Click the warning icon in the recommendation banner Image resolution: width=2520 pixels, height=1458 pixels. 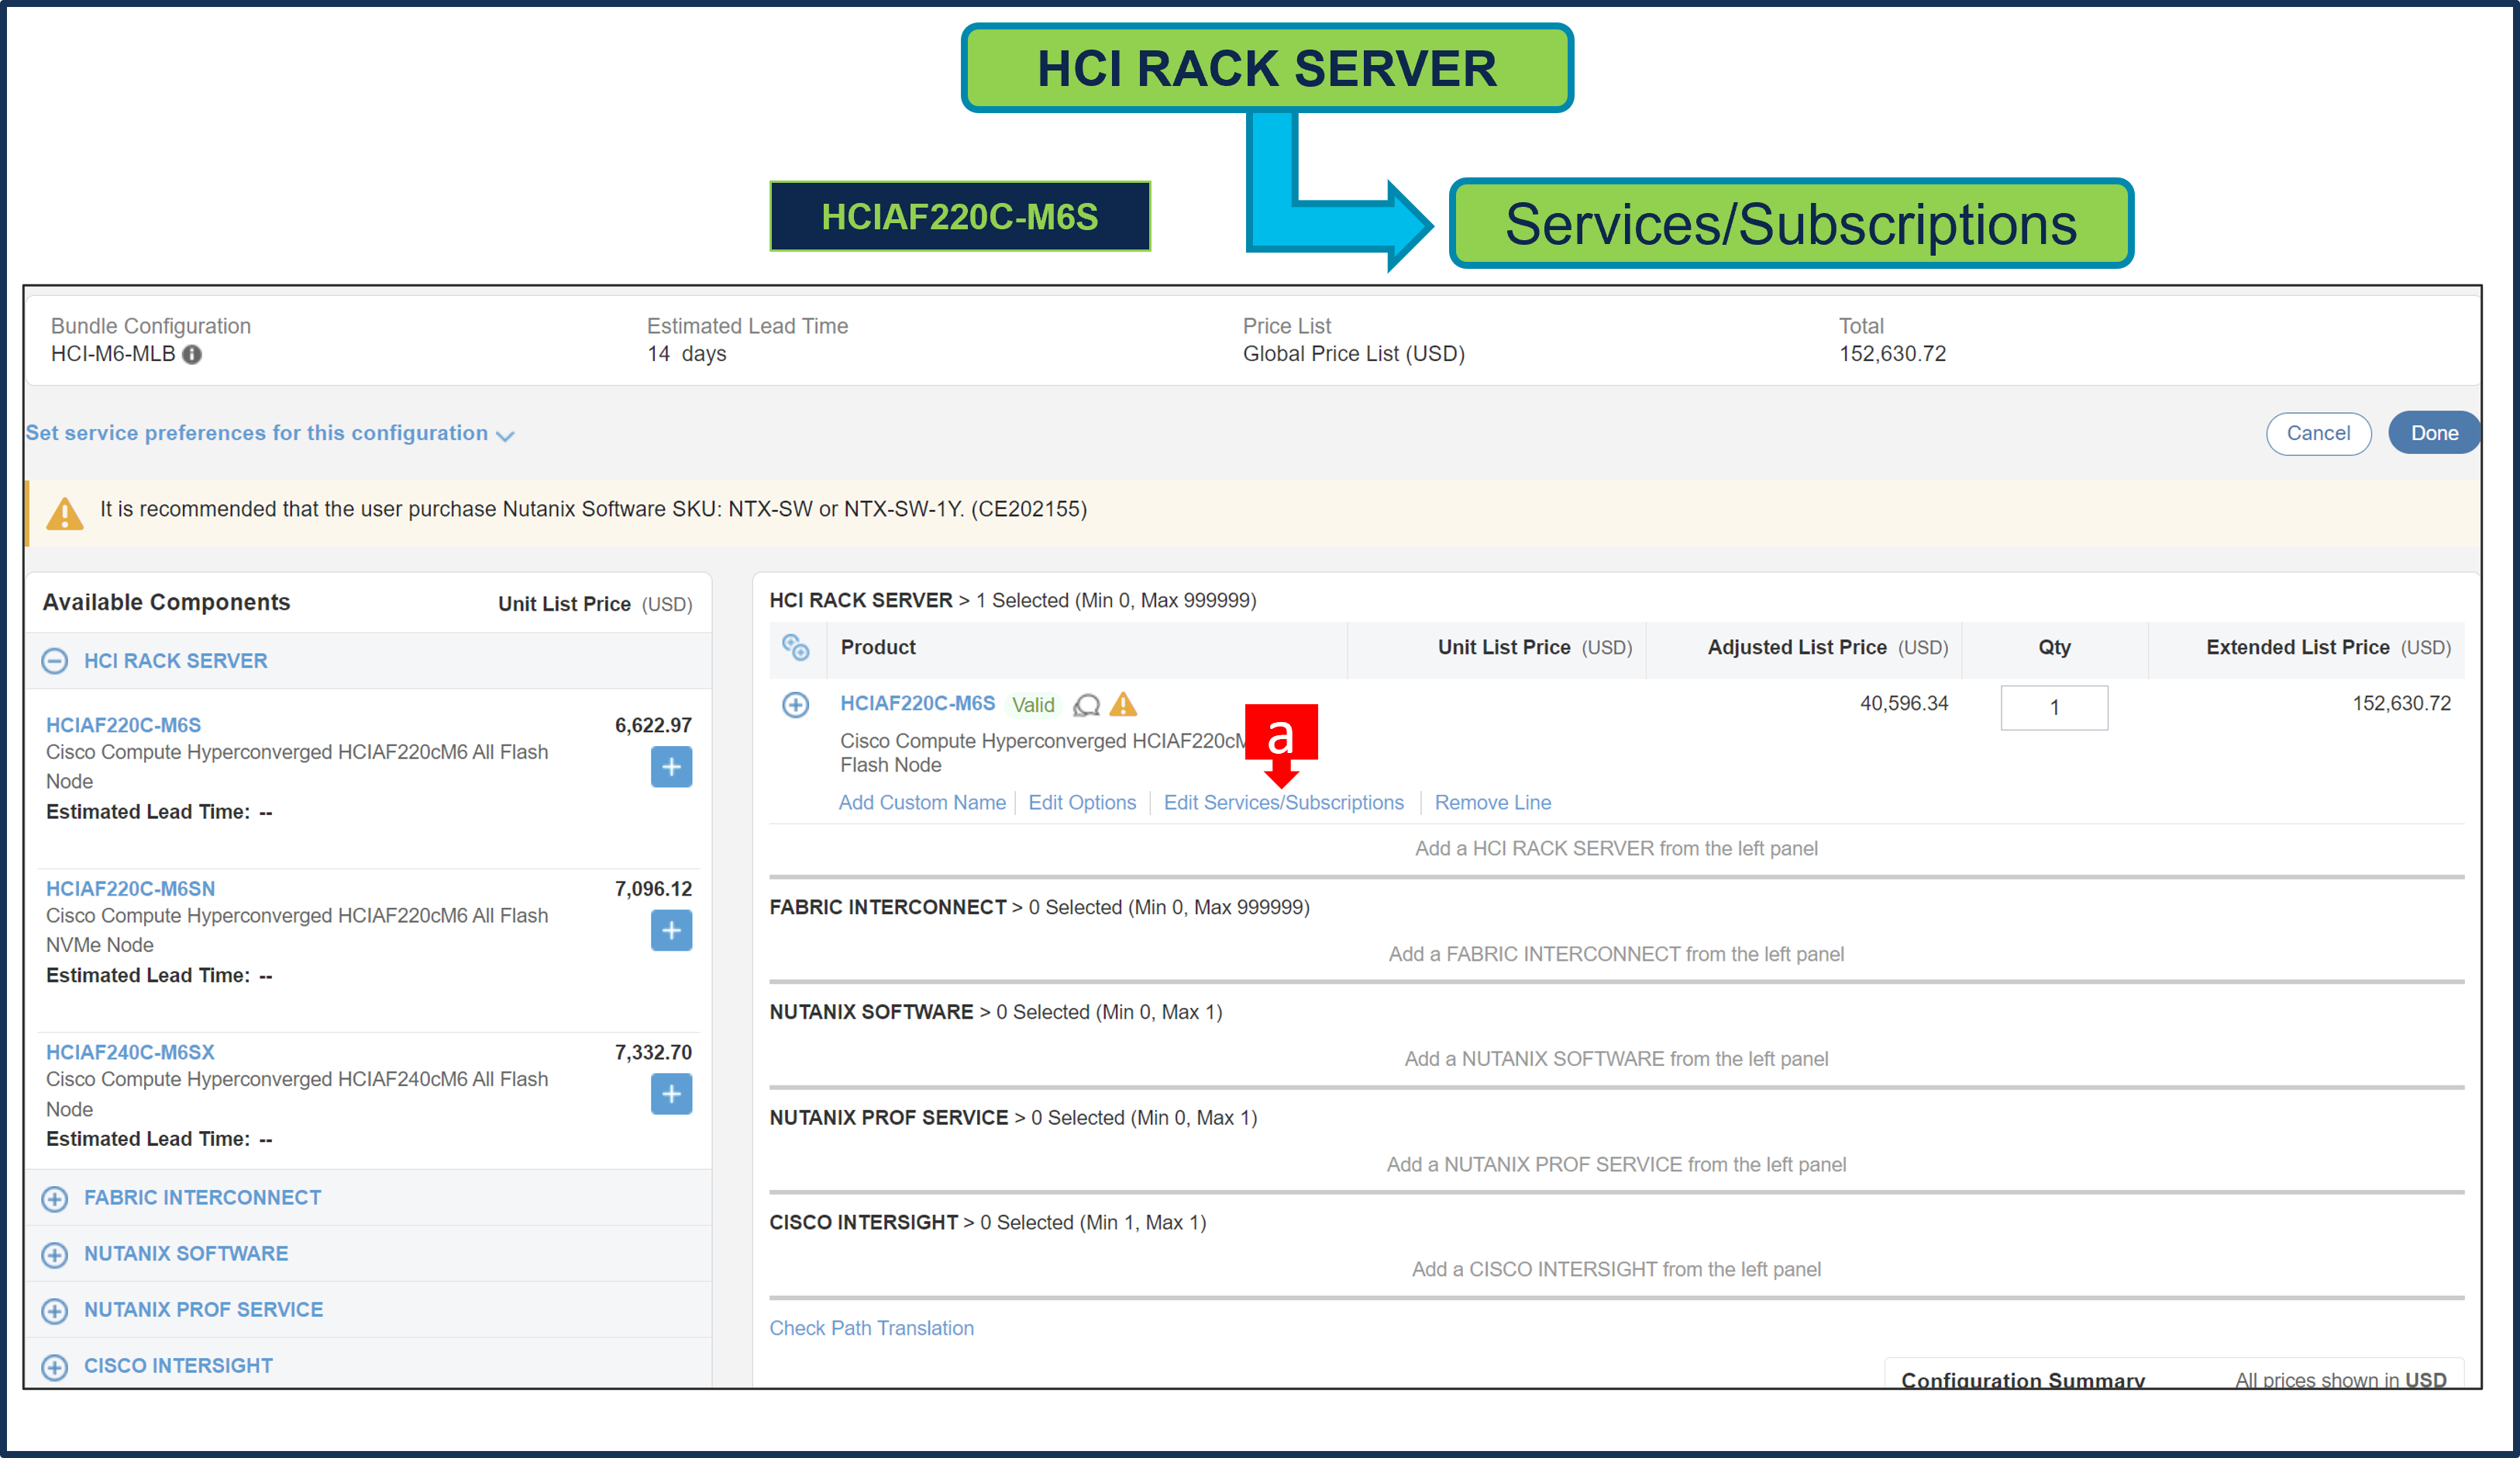(65, 514)
